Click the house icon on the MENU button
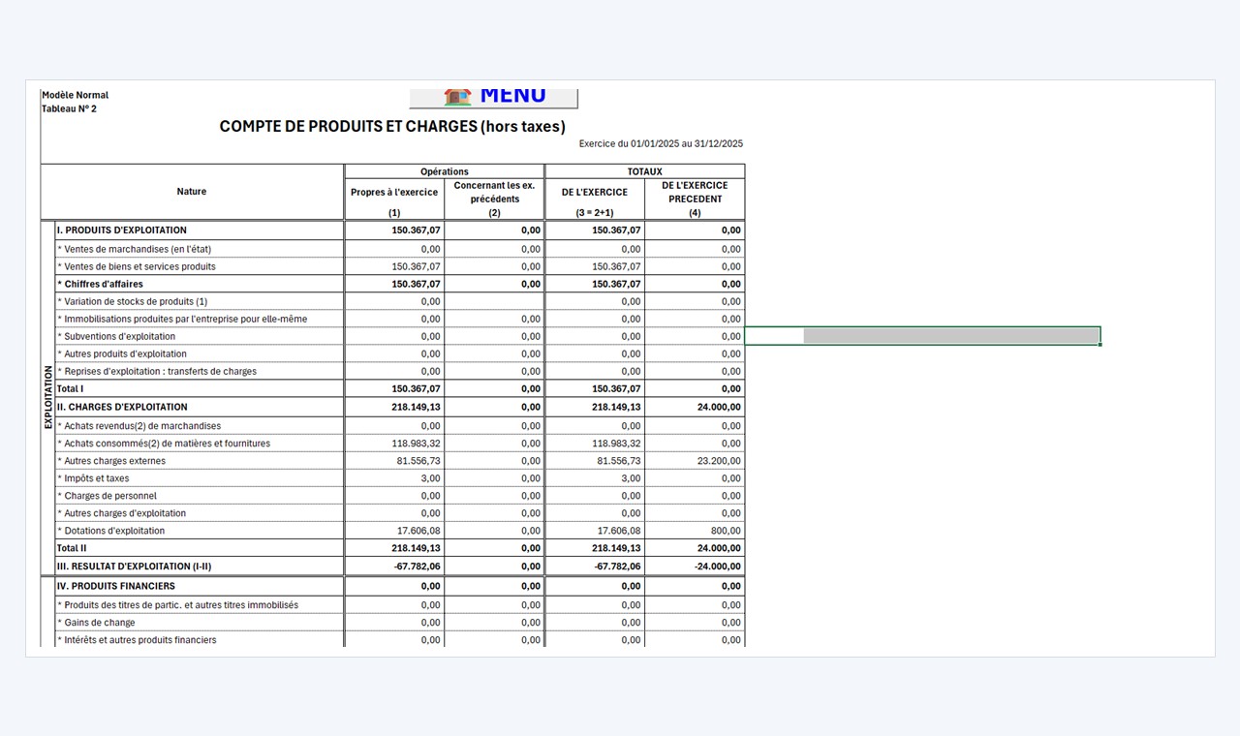This screenshot has width=1240, height=736. pos(457,96)
